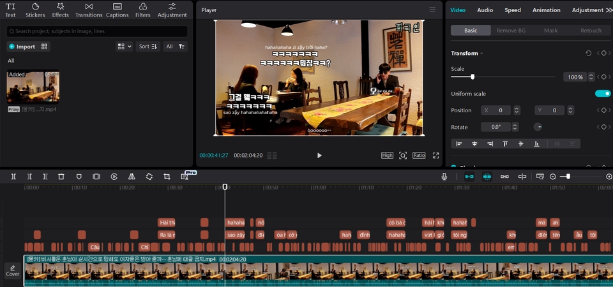Click the Pro transcript editing icon
The width and height of the screenshot is (613, 287).
pos(185,177)
